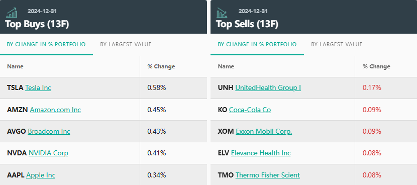Click the Top Sells (13F) heading
The height and width of the screenshot is (185, 417).
click(x=247, y=24)
